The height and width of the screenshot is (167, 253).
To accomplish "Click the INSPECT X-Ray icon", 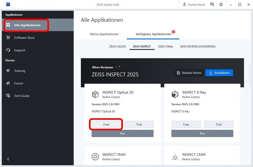I will [x=175, y=94].
